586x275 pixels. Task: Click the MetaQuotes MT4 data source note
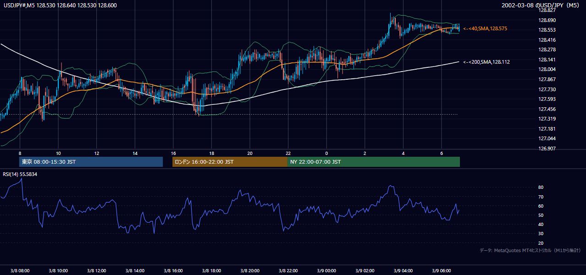530,250
